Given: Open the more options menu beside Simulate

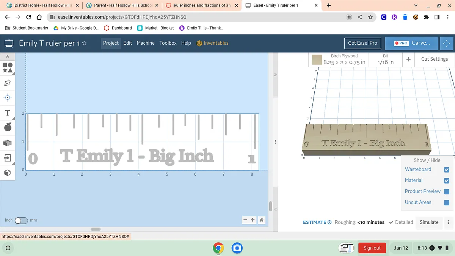Looking at the screenshot, I should point(449,222).
